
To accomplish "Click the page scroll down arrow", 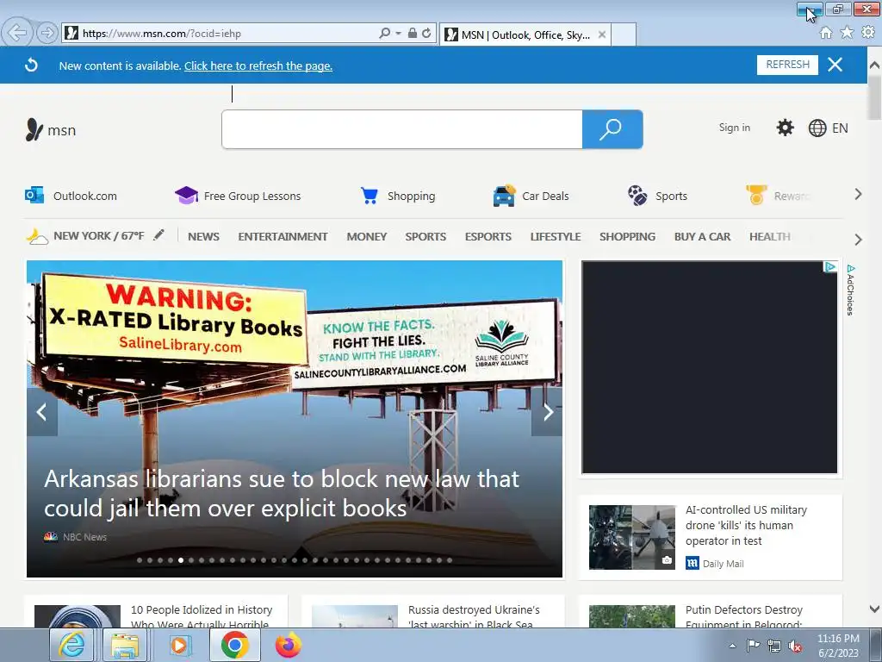I will pyautogui.click(x=875, y=609).
